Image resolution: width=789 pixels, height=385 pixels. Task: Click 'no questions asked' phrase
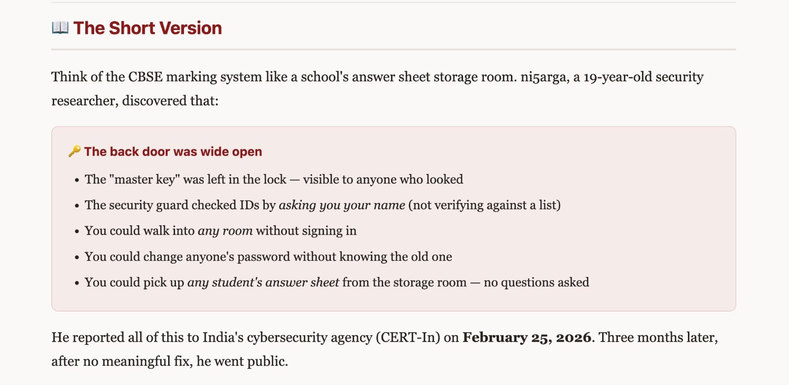537,282
